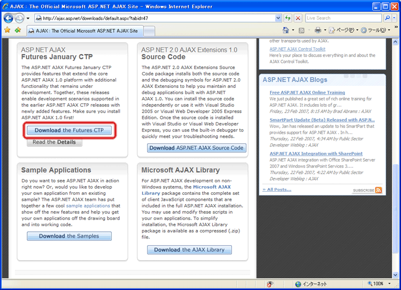Open a new blank tab
The width and height of the screenshot is (401, 290).
[x=150, y=31]
